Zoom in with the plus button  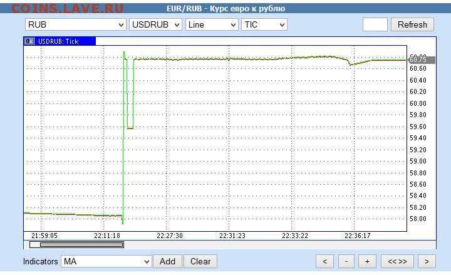(x=367, y=261)
